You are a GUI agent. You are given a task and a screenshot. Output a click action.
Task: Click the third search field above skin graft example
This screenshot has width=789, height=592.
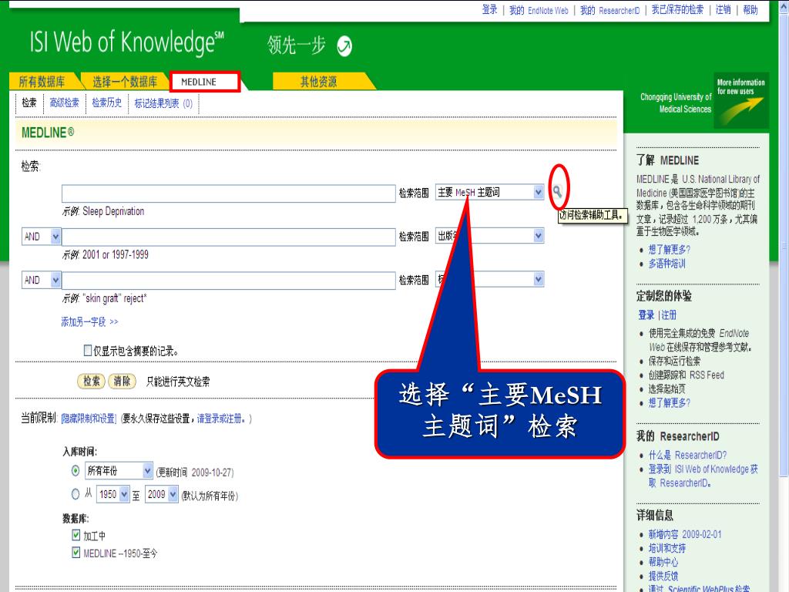228,281
